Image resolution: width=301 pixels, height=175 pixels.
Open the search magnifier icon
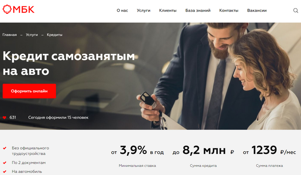(296, 10)
